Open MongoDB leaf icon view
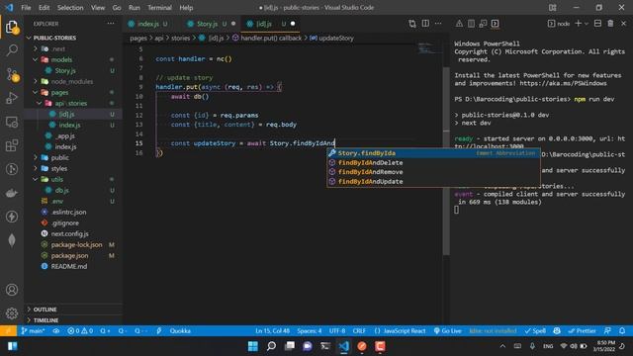 pyautogui.click(x=12, y=240)
